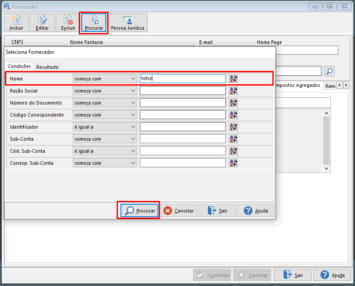
Task: Toggle sort icon for Sub-Conta row
Action: pyautogui.click(x=233, y=139)
